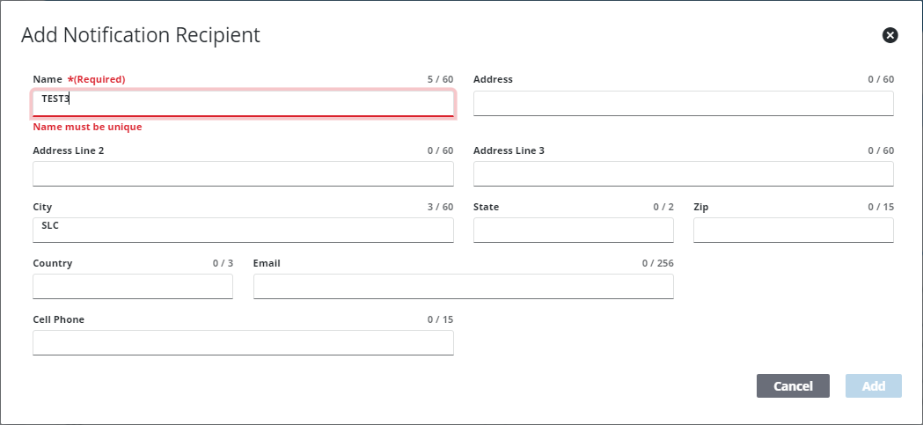Click the '0 / 256' Email character counter

tap(657, 263)
